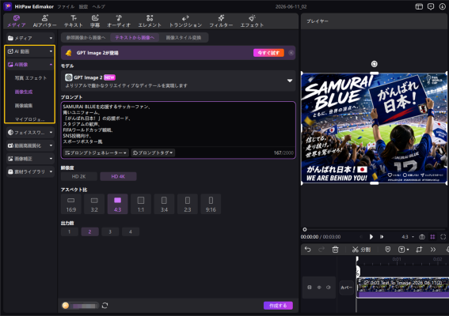Viewport: 449px width, 316px height.
Task: Select HD 4K resolution
Action: [x=118, y=177]
